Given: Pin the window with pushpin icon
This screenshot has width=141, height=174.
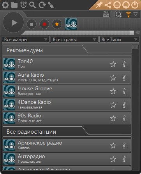Looking at the screenshot, I should [99, 5].
